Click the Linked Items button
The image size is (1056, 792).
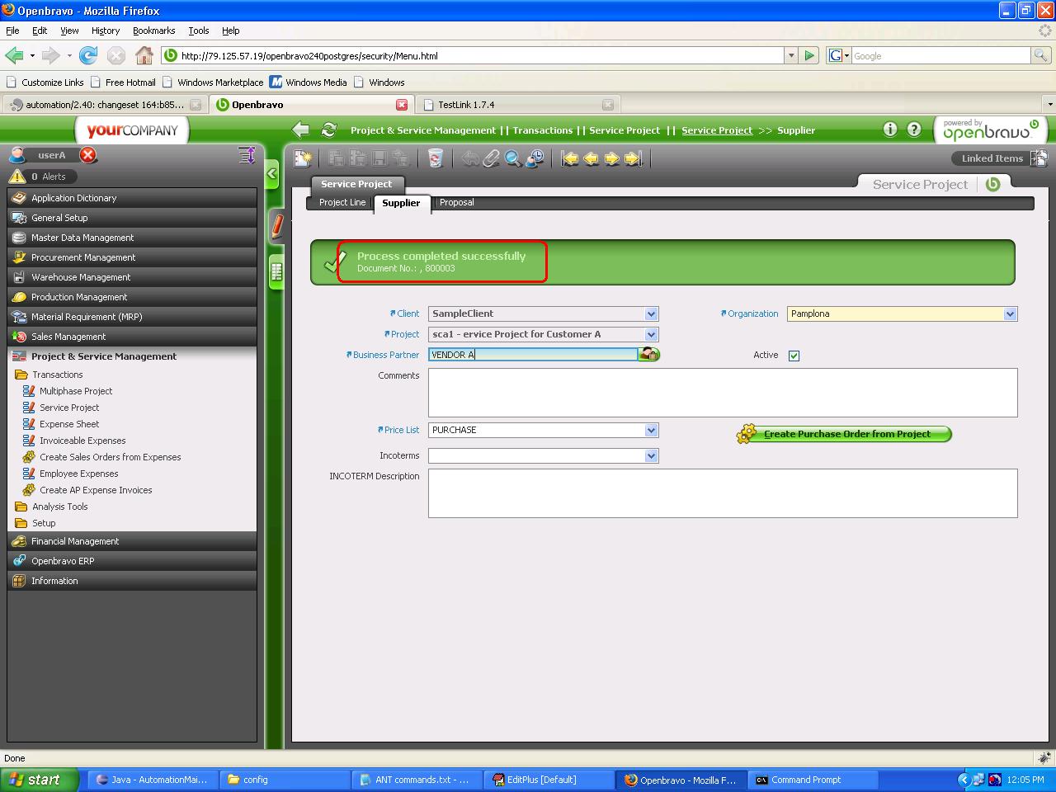(1001, 158)
